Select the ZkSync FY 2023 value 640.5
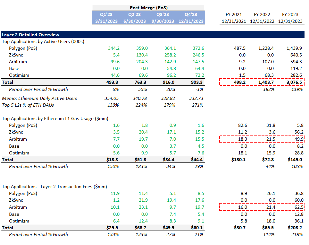 tap(296, 55)
